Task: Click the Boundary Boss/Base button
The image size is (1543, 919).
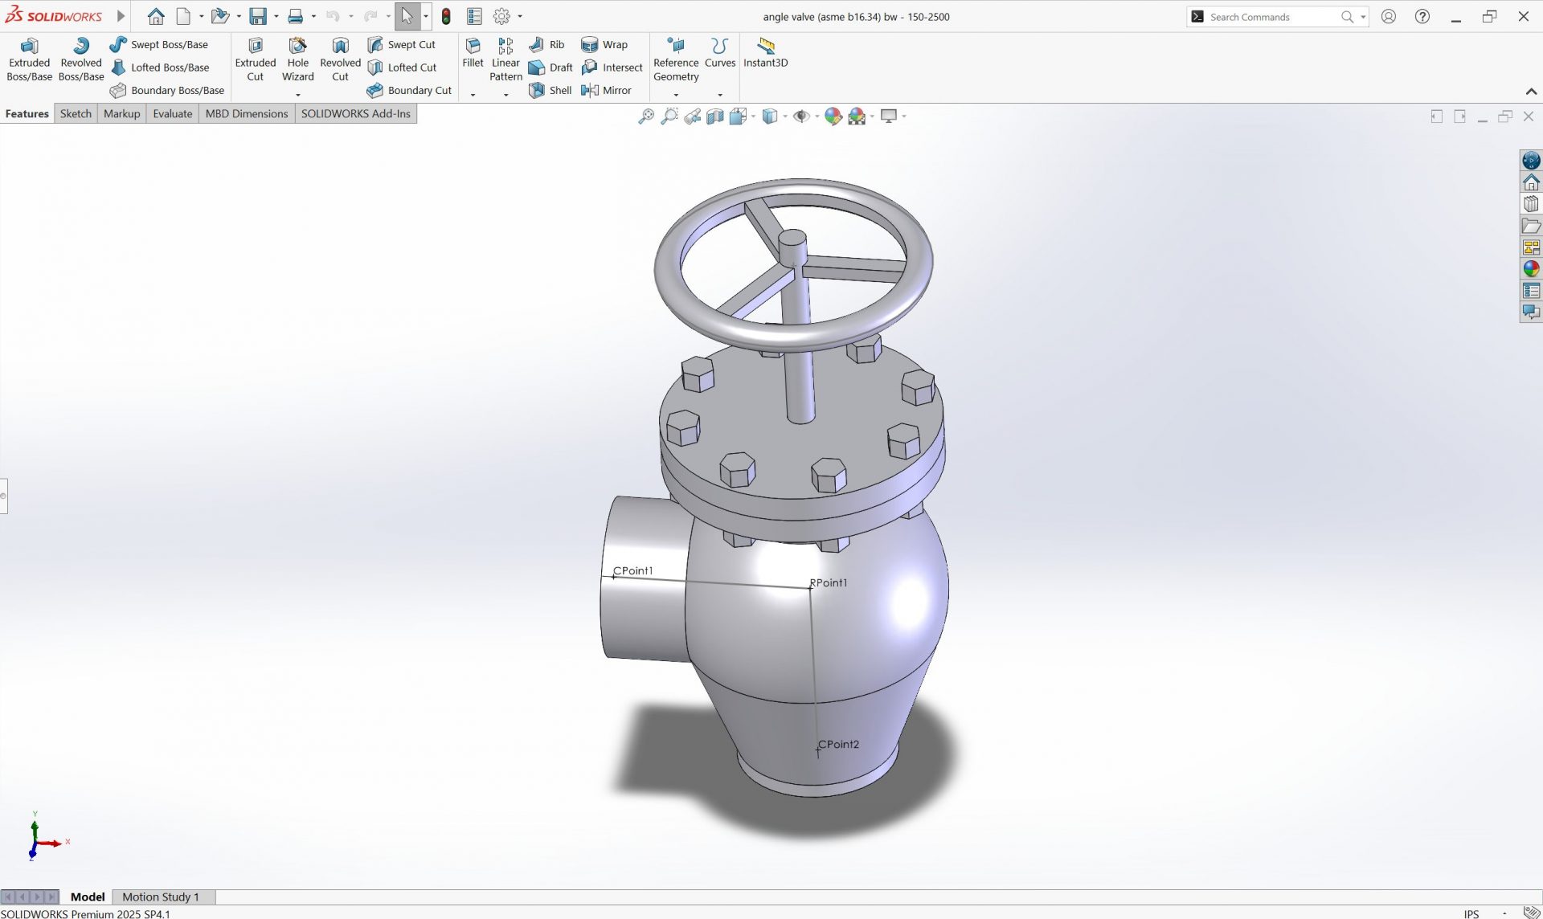Action: pyautogui.click(x=167, y=90)
